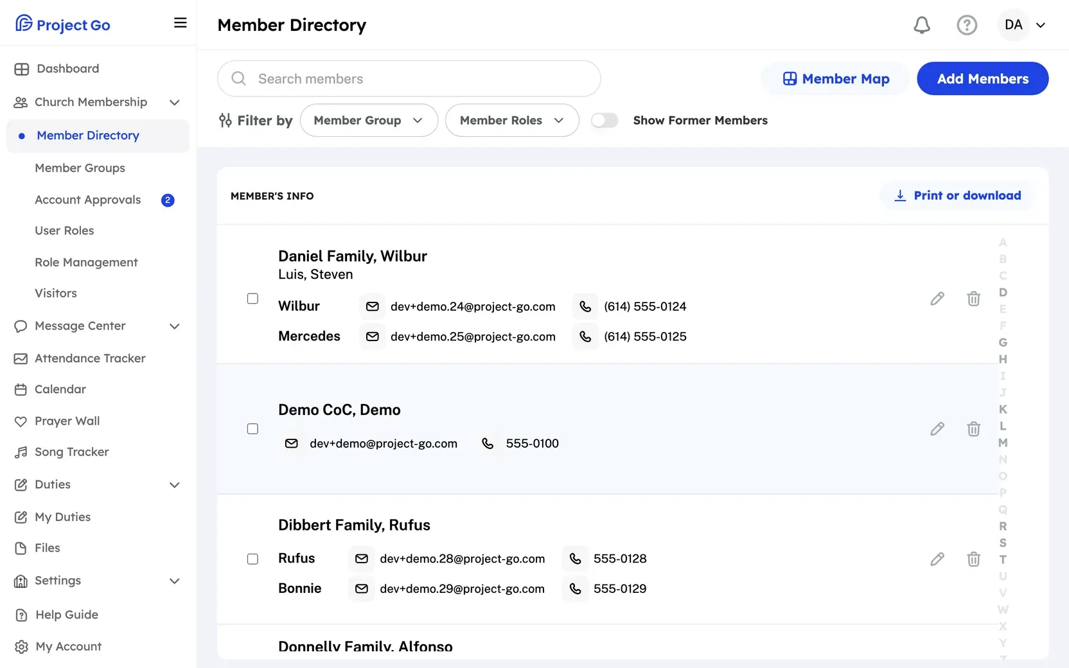This screenshot has height=668, width=1069.
Task: Click phone icon next to 555-0128
Action: coord(575,559)
